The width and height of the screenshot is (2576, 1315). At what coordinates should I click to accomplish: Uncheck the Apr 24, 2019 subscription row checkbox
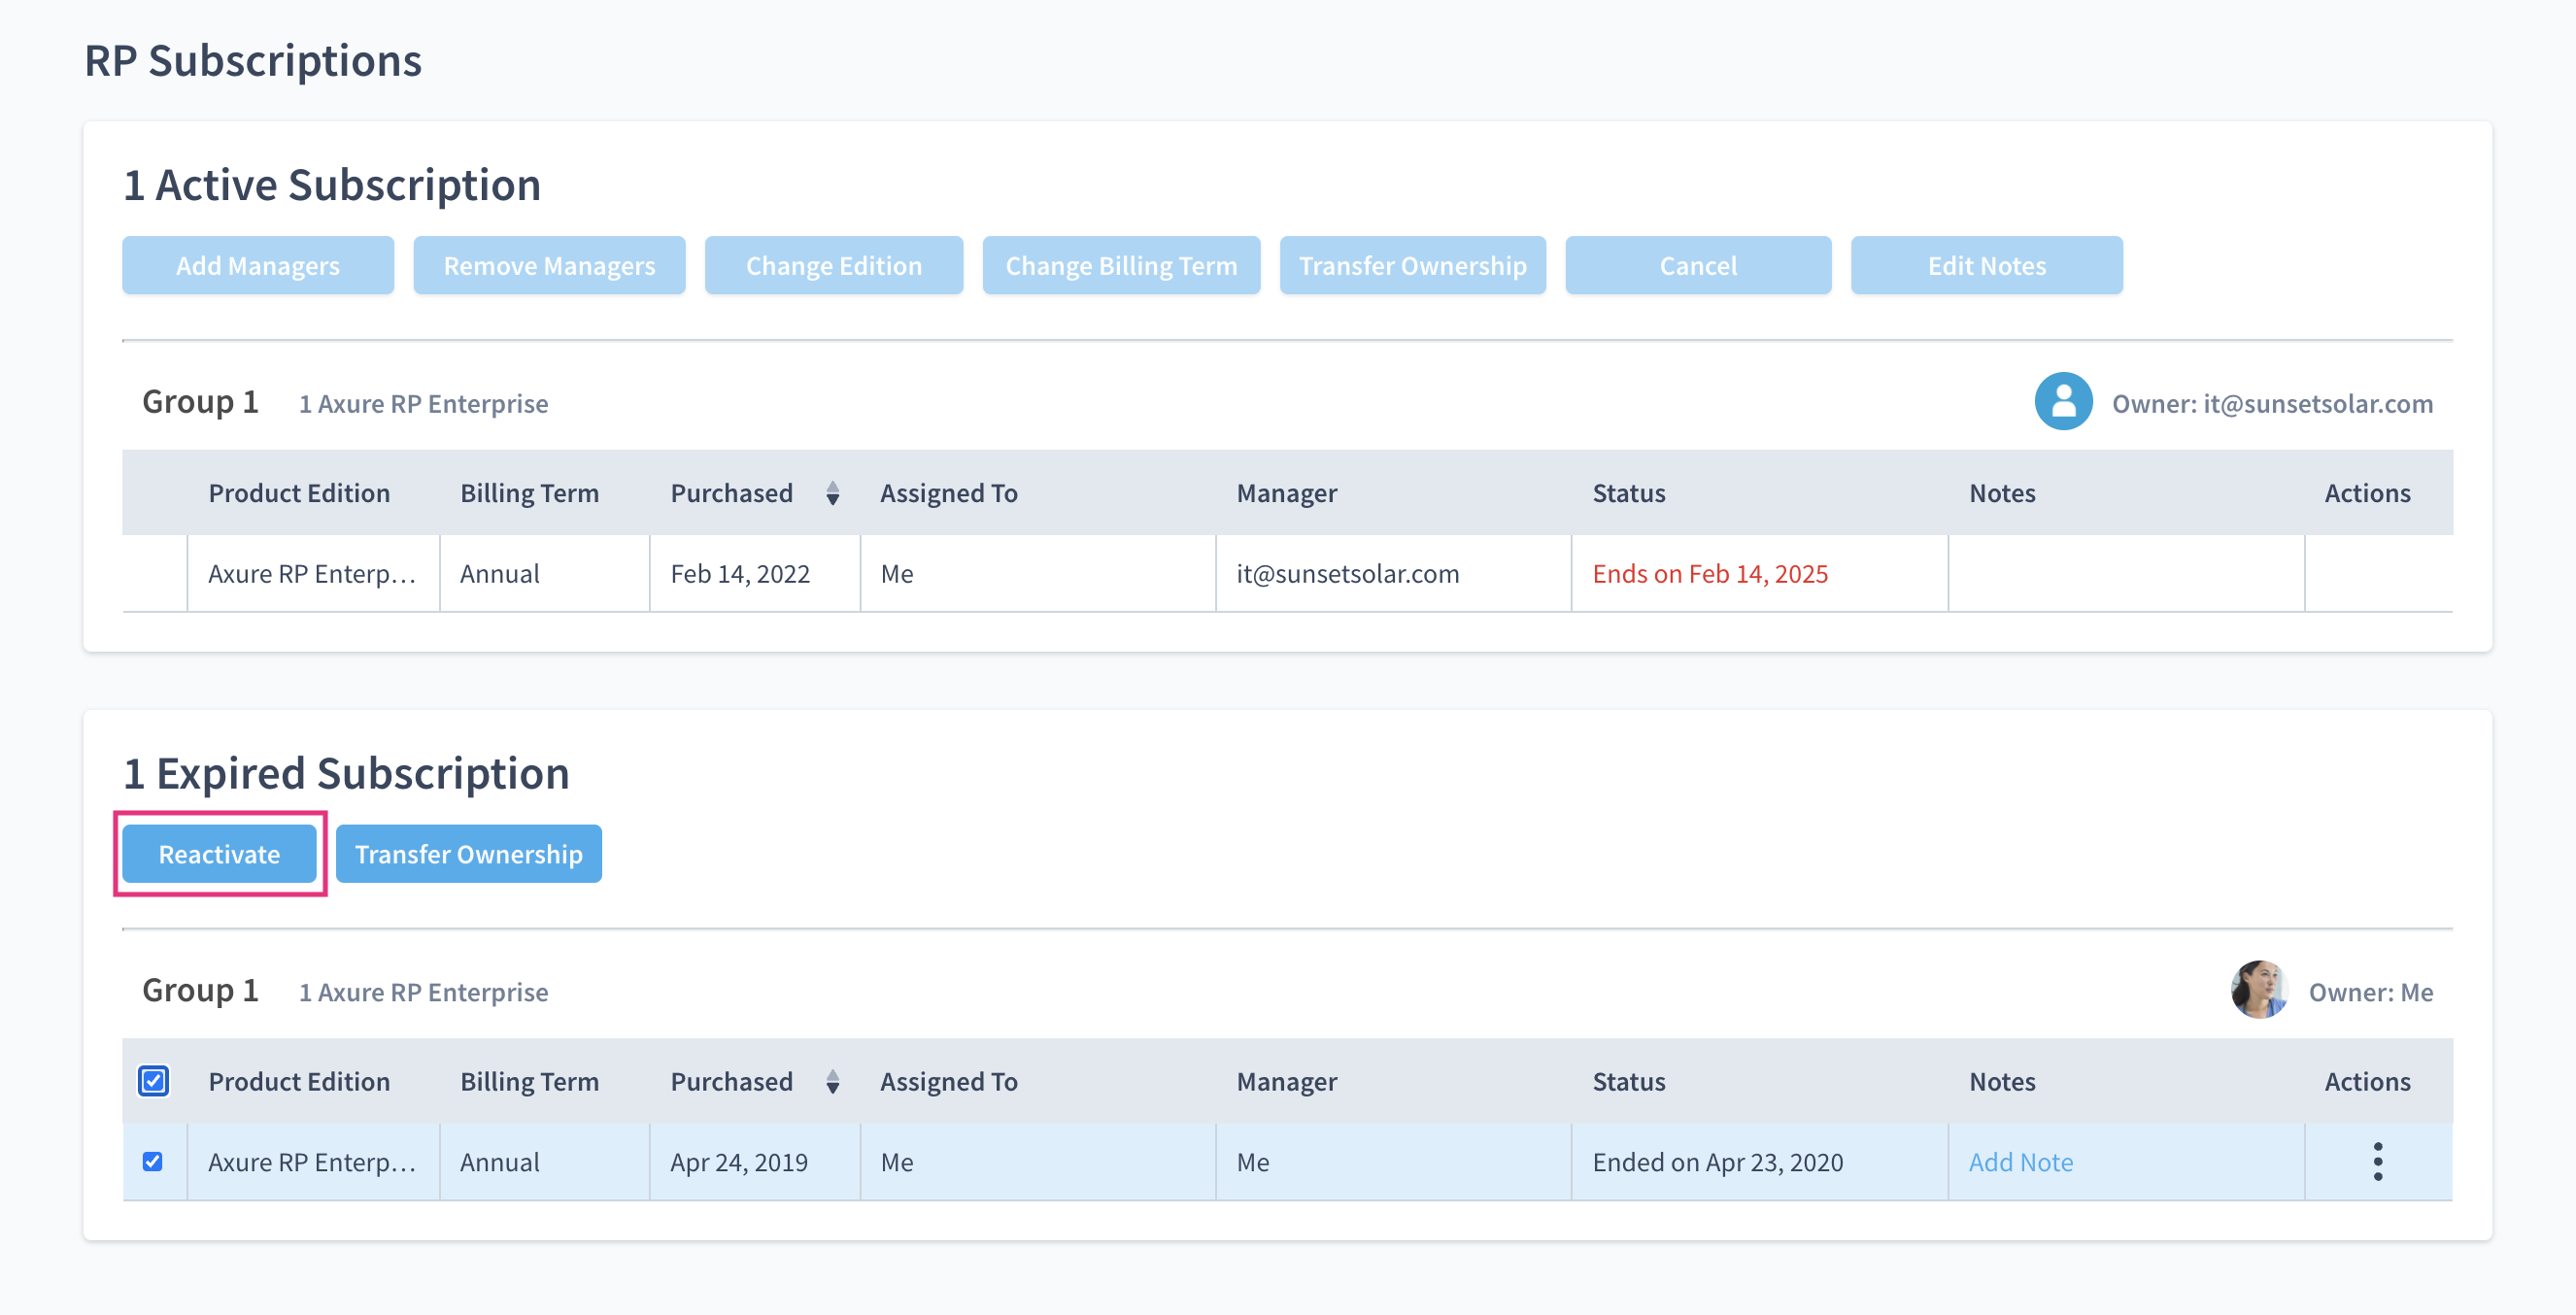(153, 1161)
